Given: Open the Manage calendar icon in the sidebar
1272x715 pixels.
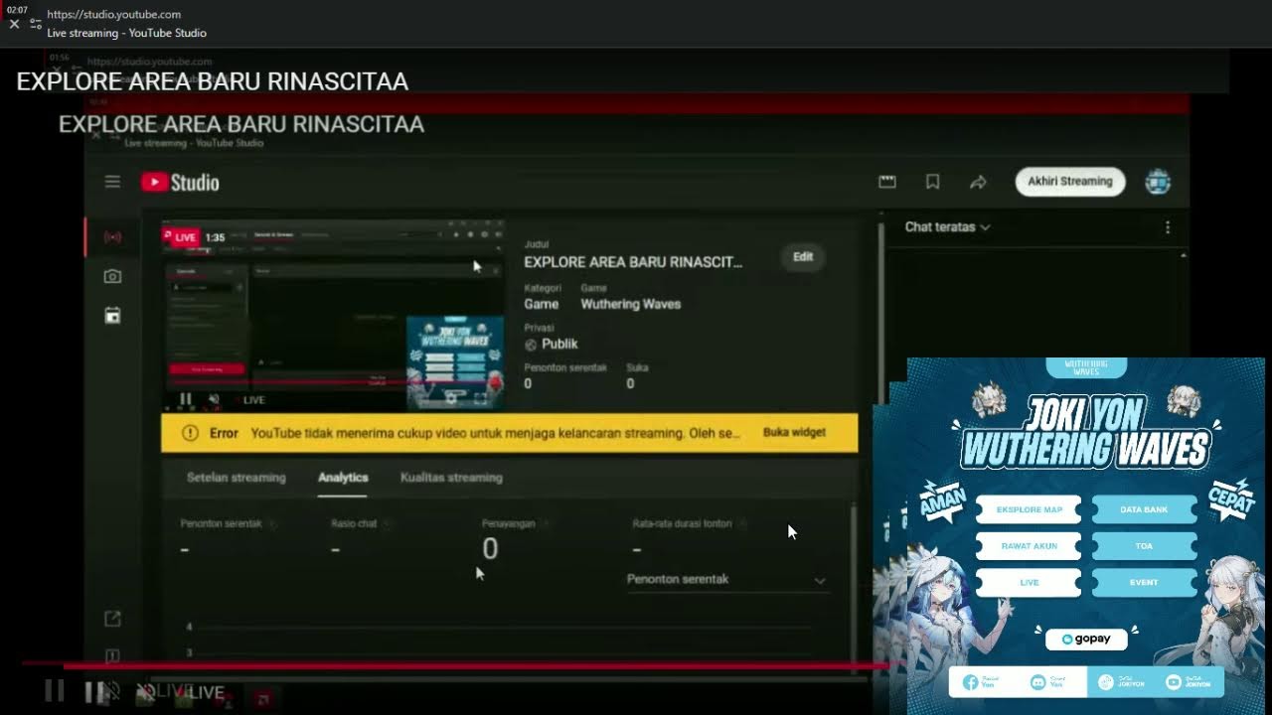Looking at the screenshot, I should coord(112,316).
